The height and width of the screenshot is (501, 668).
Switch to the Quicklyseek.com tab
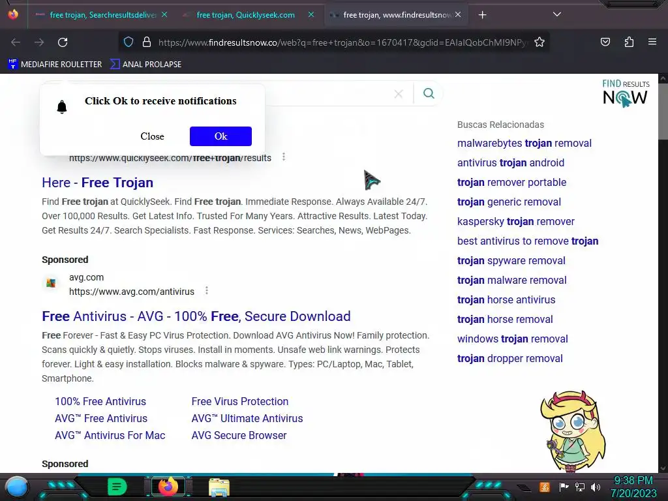coord(245,15)
